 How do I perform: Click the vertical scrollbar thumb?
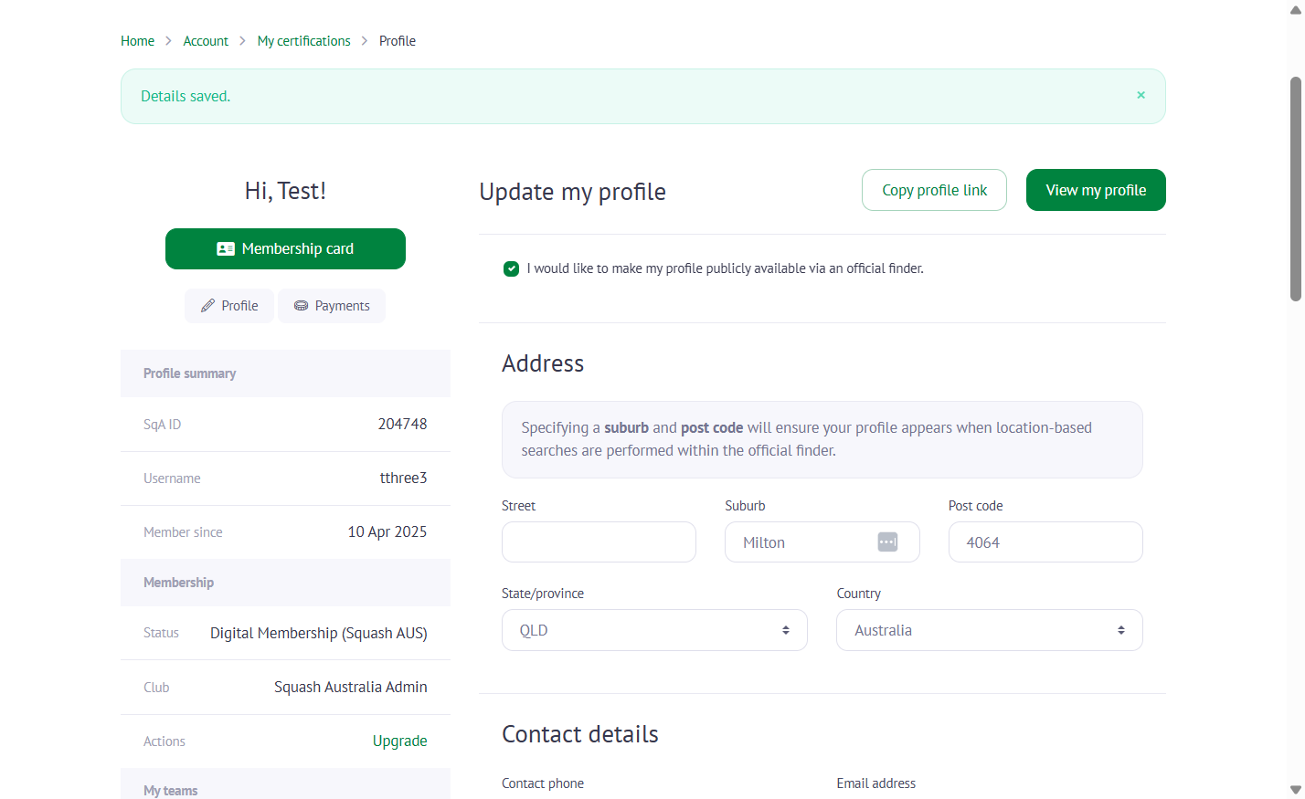point(1296,189)
